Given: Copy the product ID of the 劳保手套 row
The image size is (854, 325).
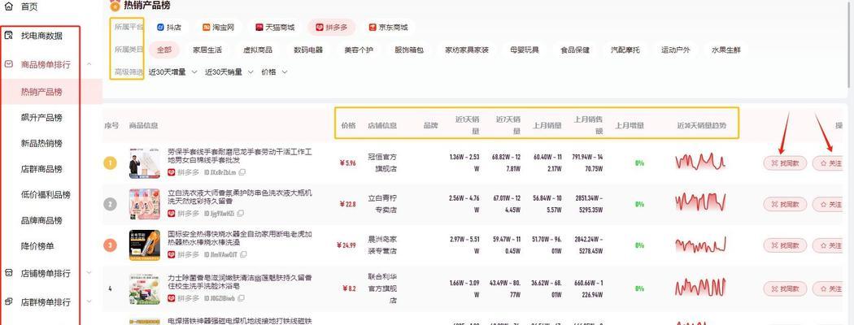Looking at the screenshot, I should (242, 172).
